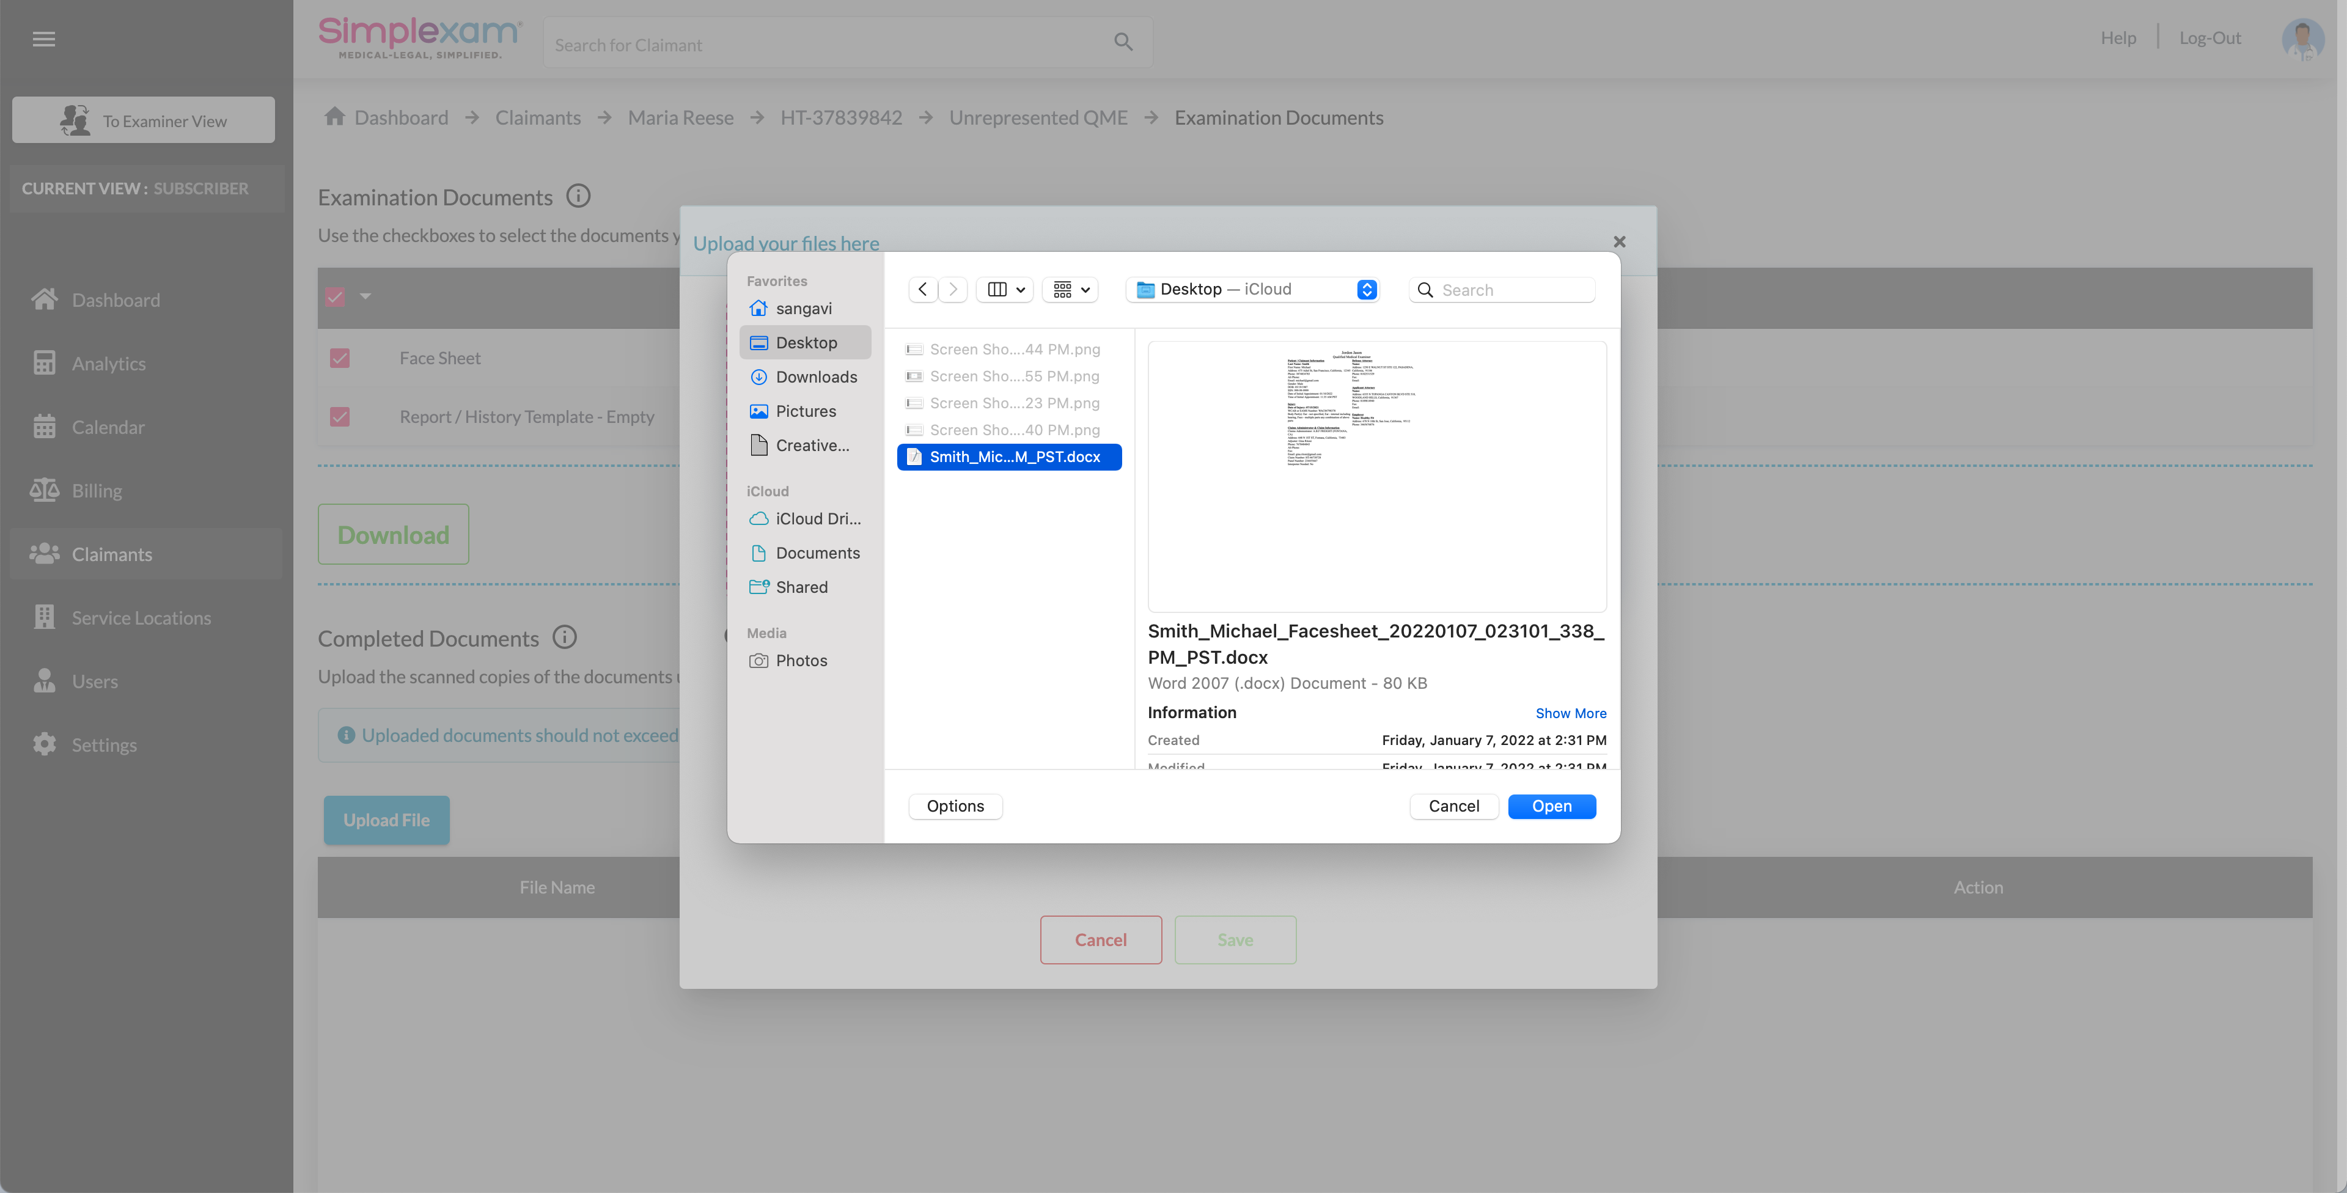The height and width of the screenshot is (1193, 2347).
Task: Toggle the select-all documents checkbox
Action: [336, 297]
